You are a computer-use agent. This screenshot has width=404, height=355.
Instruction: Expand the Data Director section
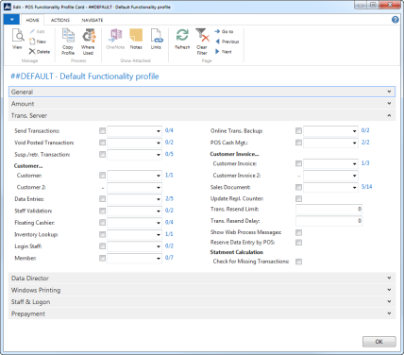click(x=202, y=279)
